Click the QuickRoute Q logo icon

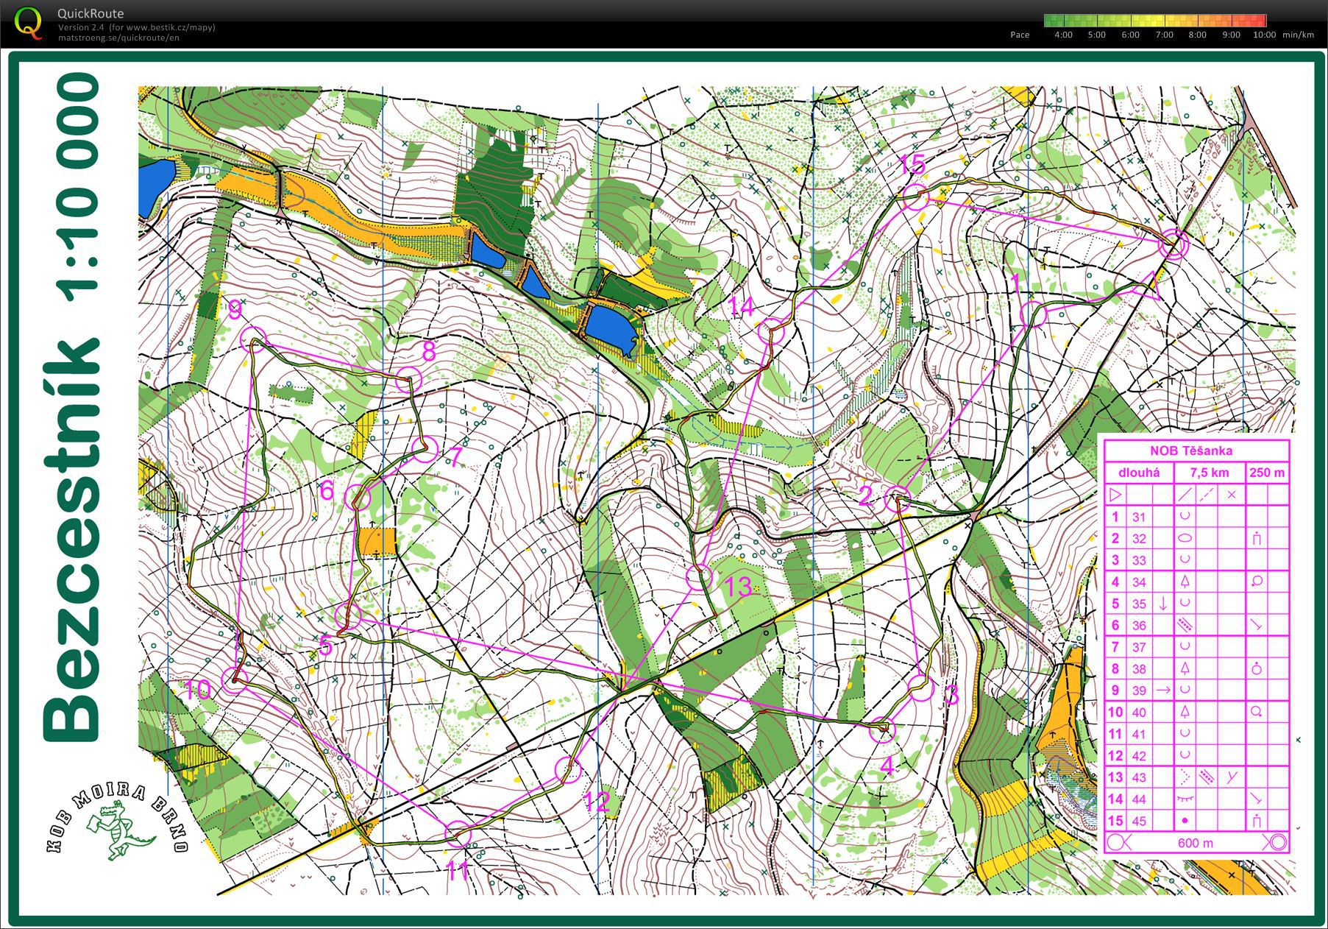click(x=29, y=22)
